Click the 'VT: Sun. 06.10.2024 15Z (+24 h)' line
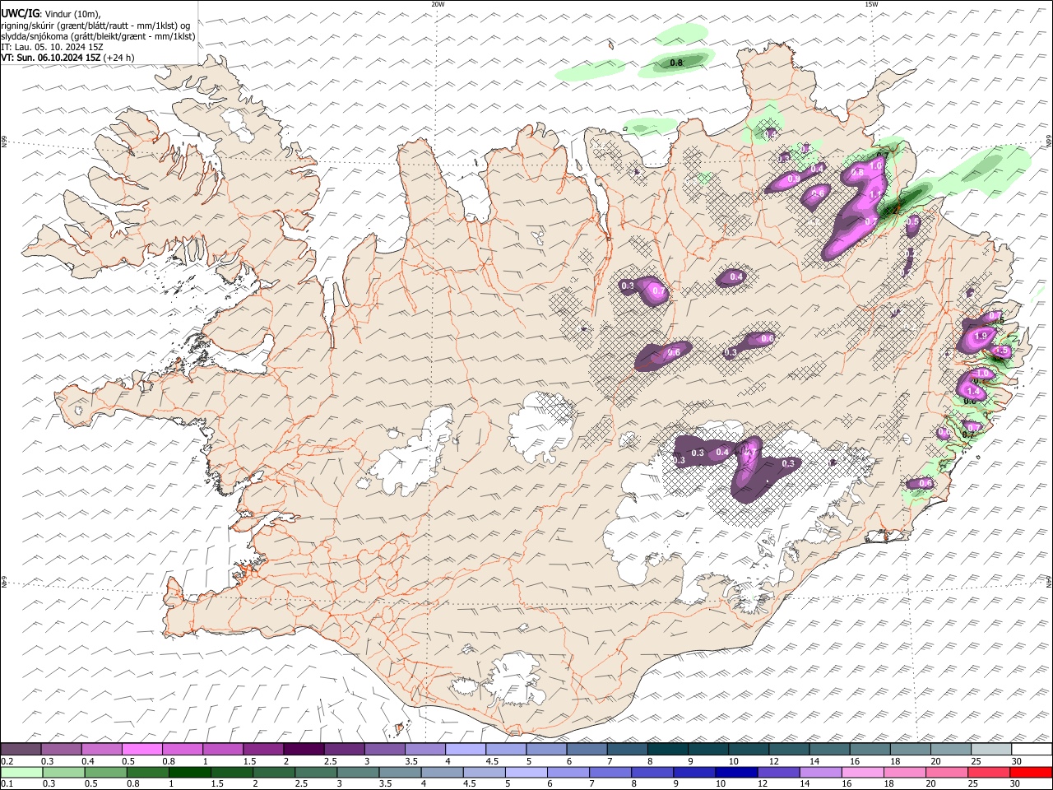1053x790 pixels. [68, 58]
